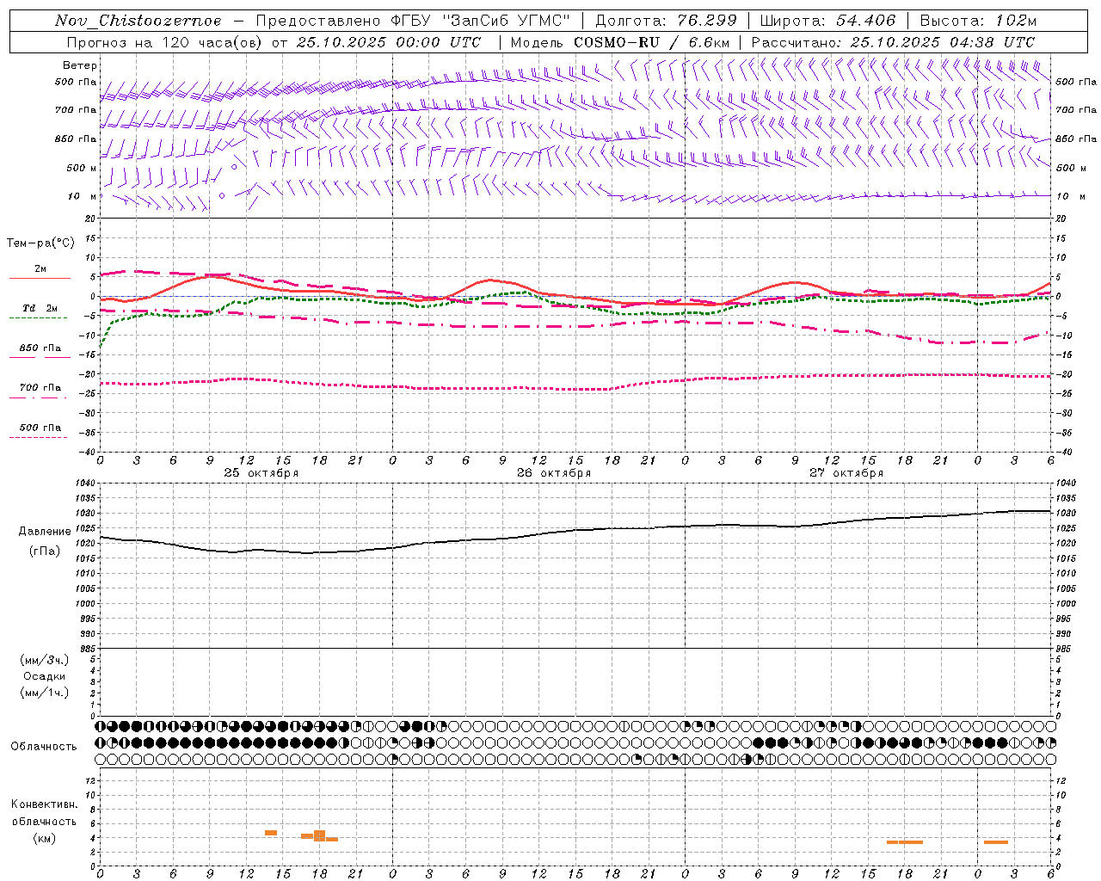Select the red 2м temperature legend entry
The image size is (1101, 881).
tap(40, 272)
